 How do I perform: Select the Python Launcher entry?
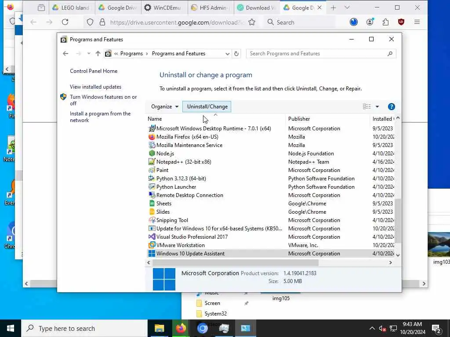271,187
